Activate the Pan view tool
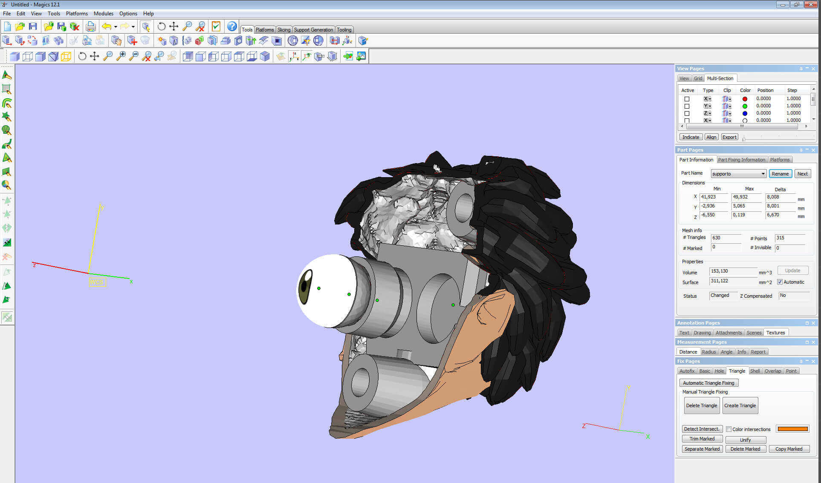This screenshot has height=483, width=821. pyautogui.click(x=173, y=26)
